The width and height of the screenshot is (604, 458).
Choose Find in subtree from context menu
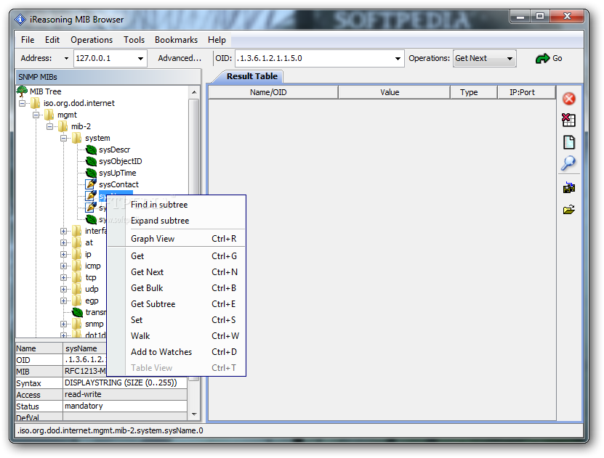tap(176, 205)
